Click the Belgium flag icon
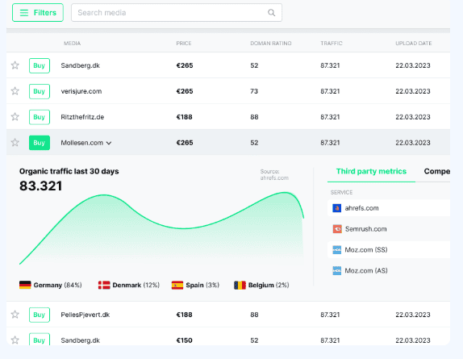463x359 pixels. [240, 286]
